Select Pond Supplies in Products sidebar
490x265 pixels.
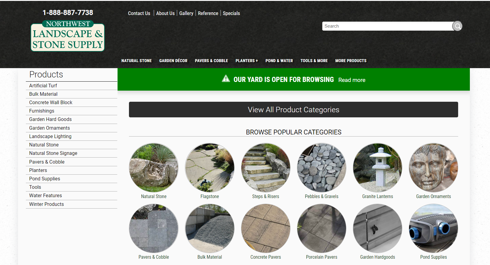(72, 179)
